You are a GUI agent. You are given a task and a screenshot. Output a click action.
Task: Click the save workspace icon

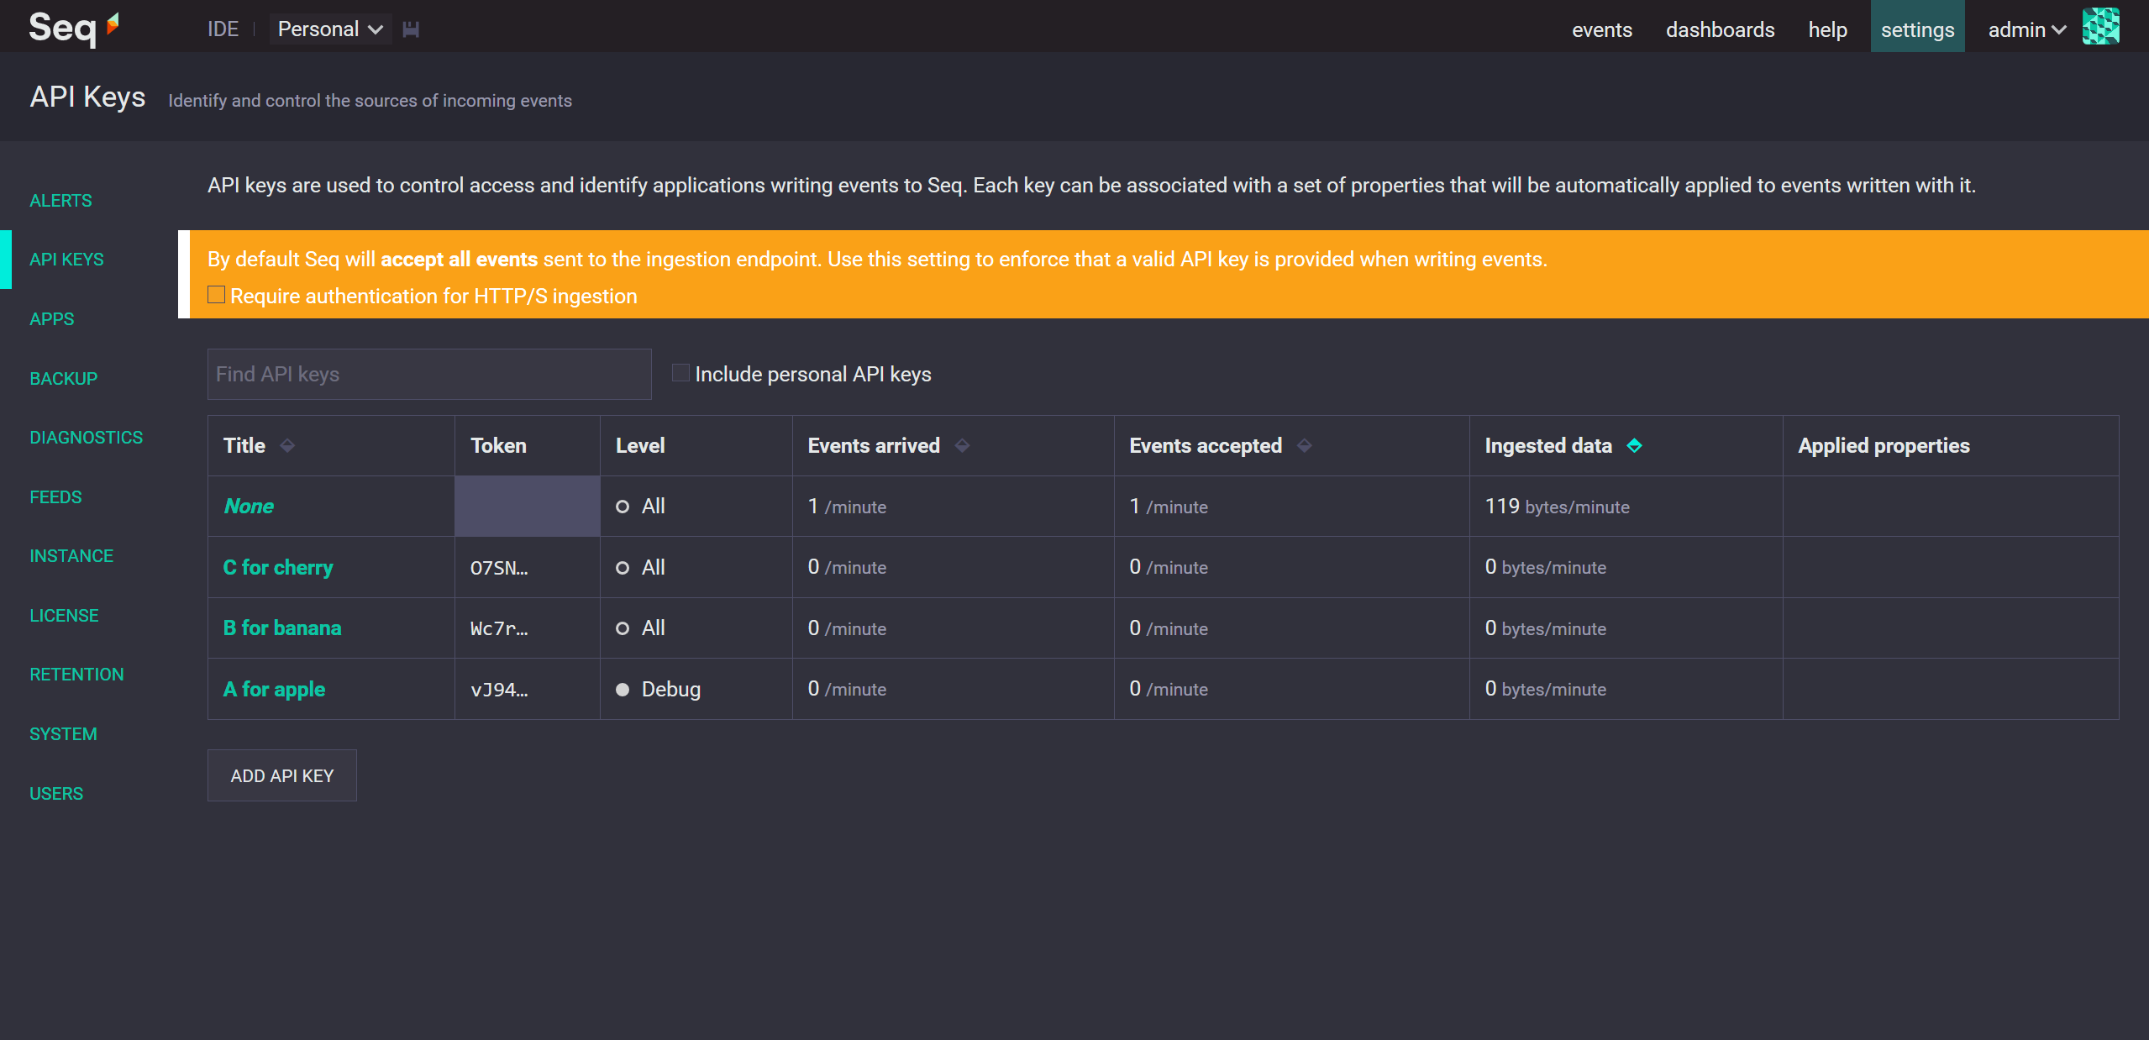411,29
